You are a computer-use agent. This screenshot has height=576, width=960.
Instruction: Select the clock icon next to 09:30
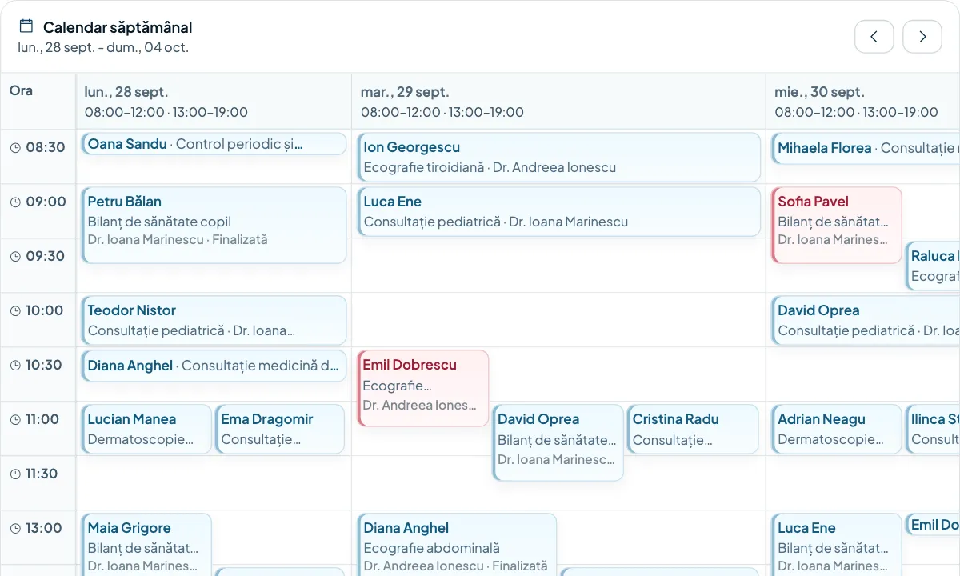(15, 256)
